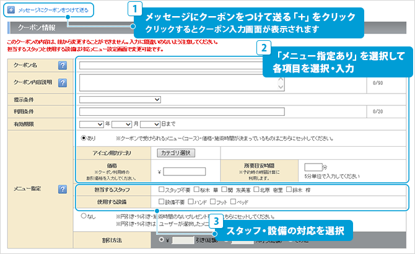Image resolution: width=415 pixels, height=254 pixels.
Task: Click the plus icon to attach a coupon
Action: click(11, 11)
